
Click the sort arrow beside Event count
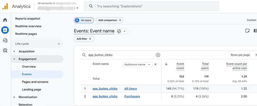(166, 64)
